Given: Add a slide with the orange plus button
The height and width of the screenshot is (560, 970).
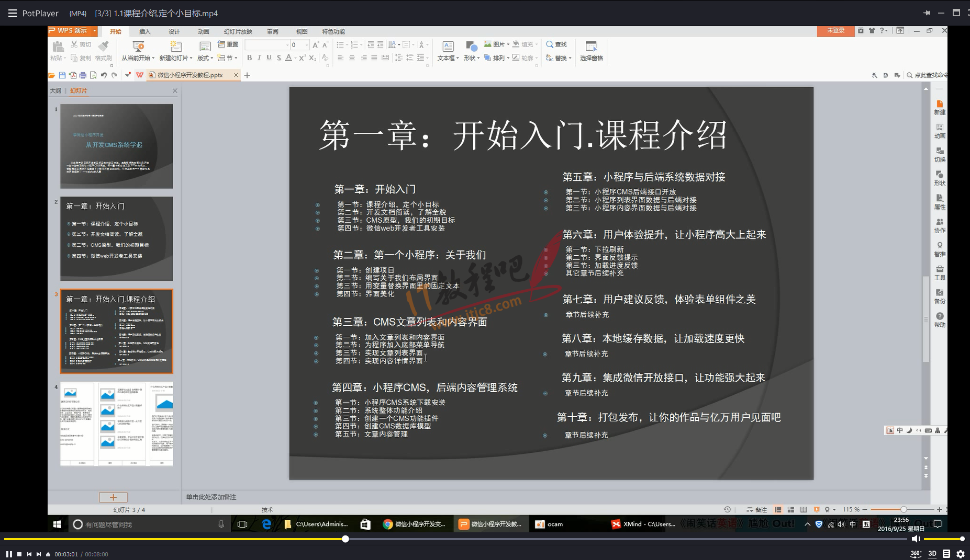Looking at the screenshot, I should click(113, 497).
